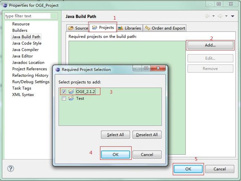Click forward navigation arrow in Java Build Path header

220,16
